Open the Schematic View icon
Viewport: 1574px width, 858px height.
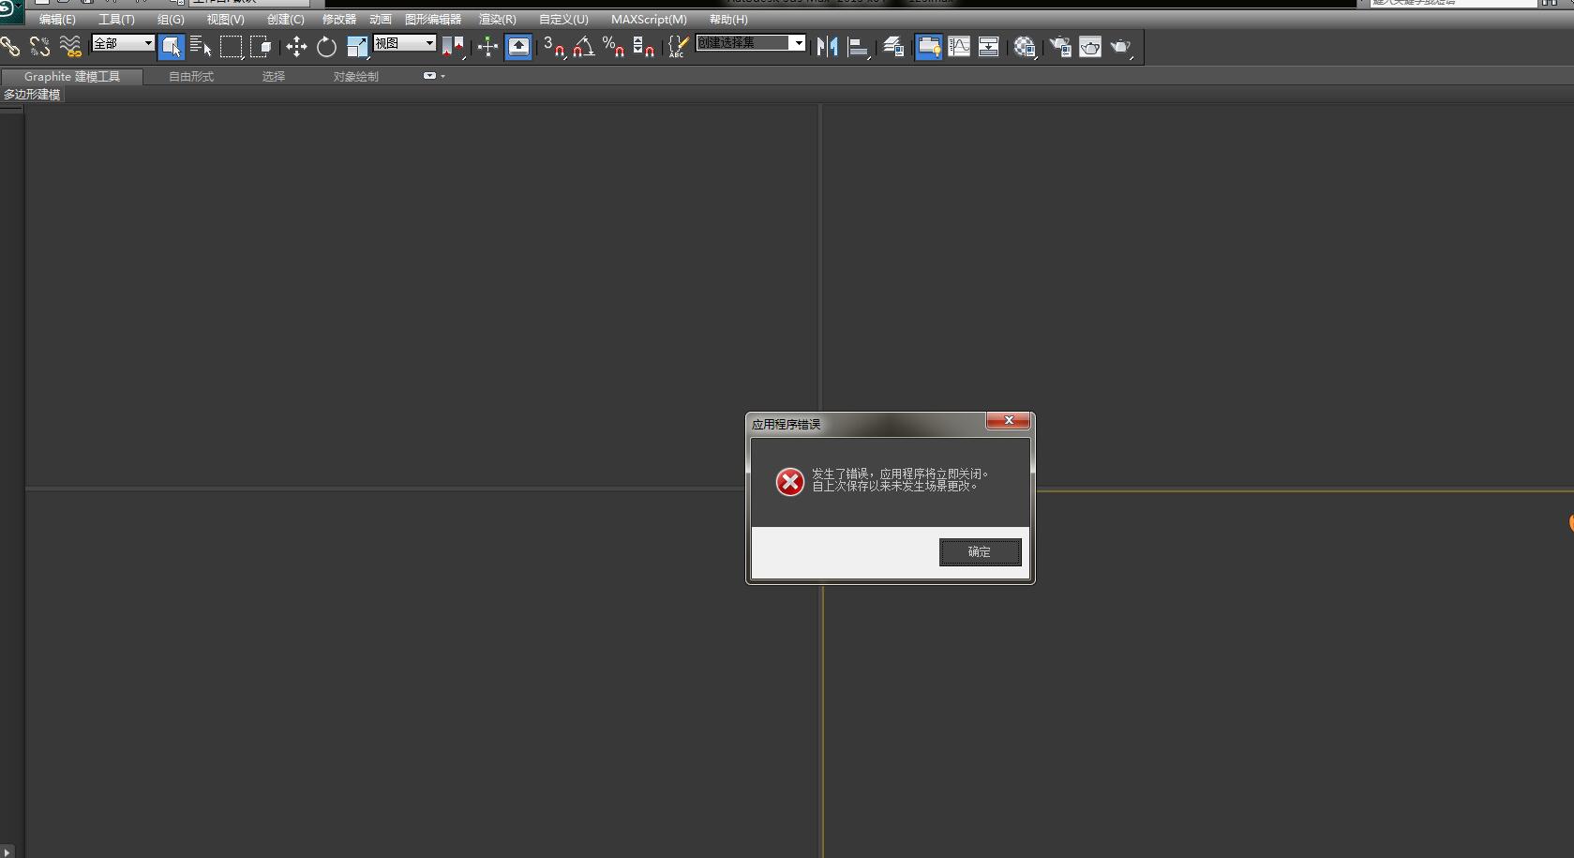(989, 46)
